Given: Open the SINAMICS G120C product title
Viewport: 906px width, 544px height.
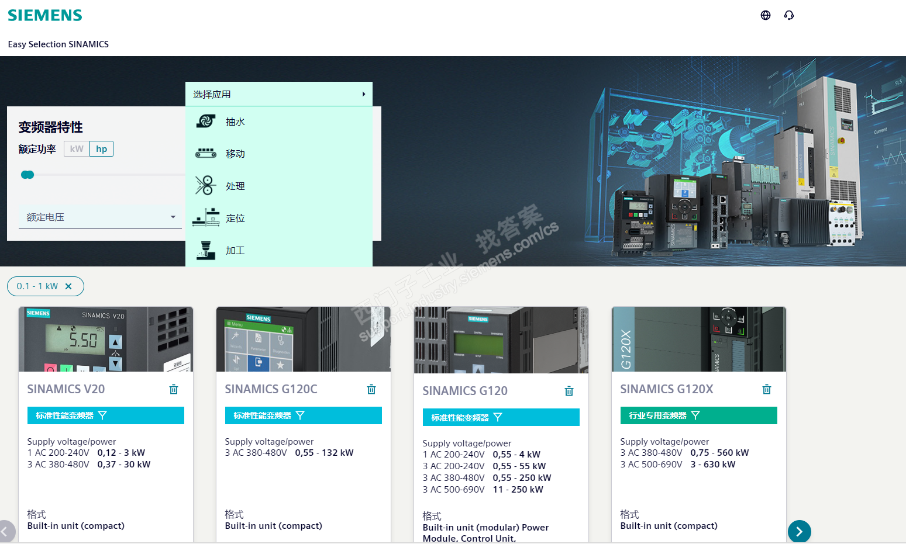Looking at the screenshot, I should point(271,389).
